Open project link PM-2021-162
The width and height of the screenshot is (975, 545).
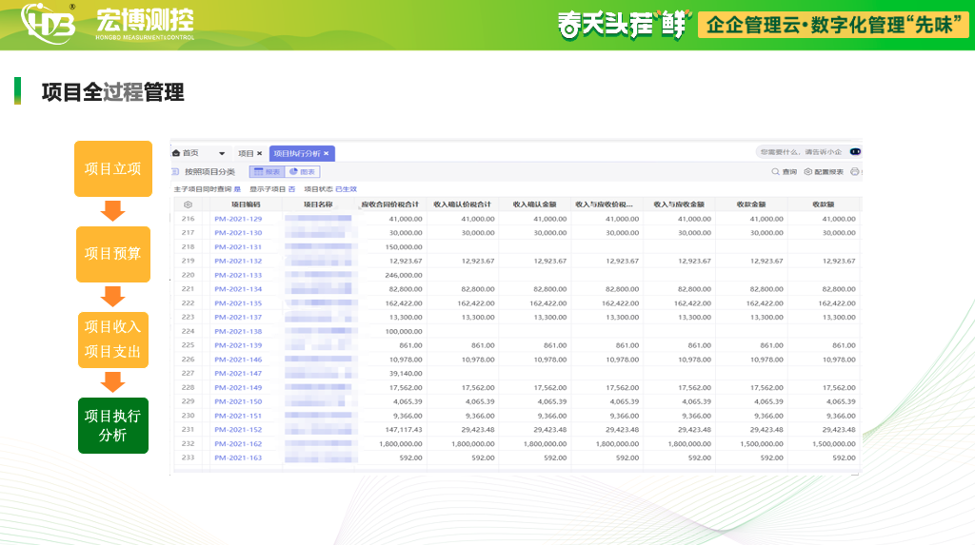tap(238, 444)
